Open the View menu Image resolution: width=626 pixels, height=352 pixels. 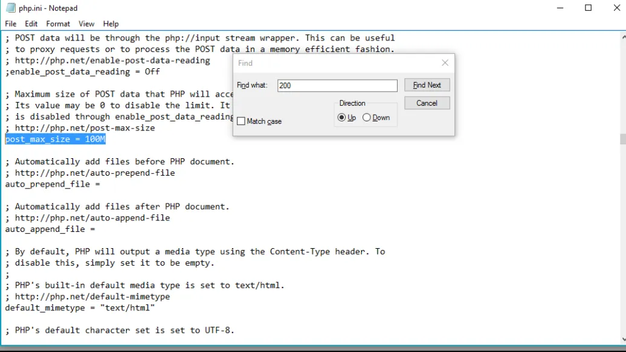click(x=86, y=24)
